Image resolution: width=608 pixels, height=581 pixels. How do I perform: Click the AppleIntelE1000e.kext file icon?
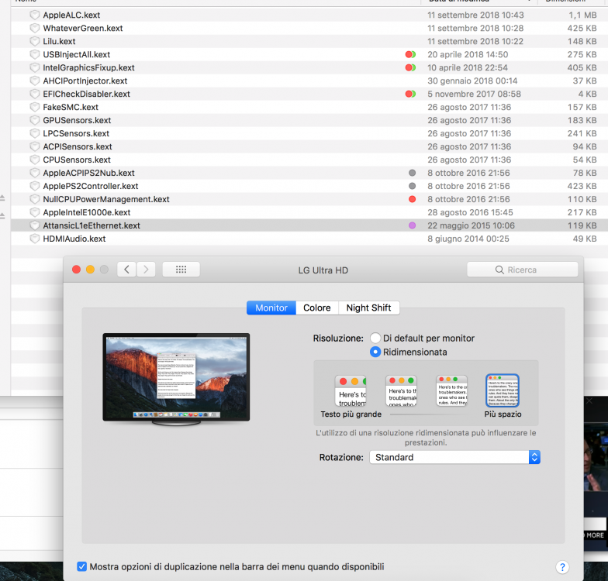pos(35,212)
